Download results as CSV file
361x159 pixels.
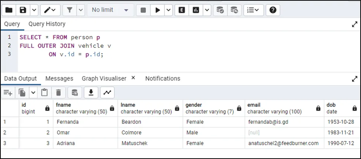click(x=91, y=93)
